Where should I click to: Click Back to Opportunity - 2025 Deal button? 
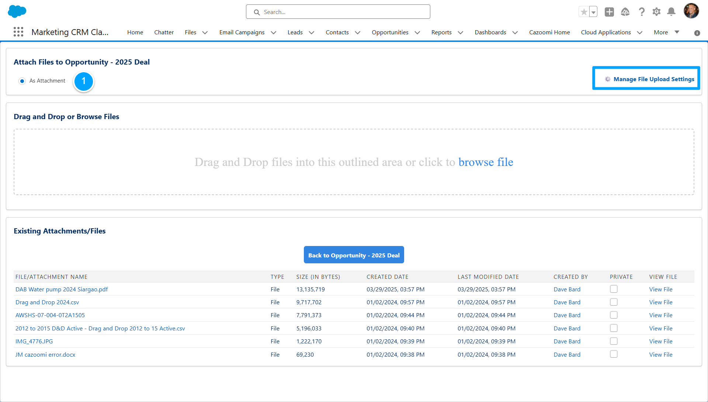(x=354, y=255)
